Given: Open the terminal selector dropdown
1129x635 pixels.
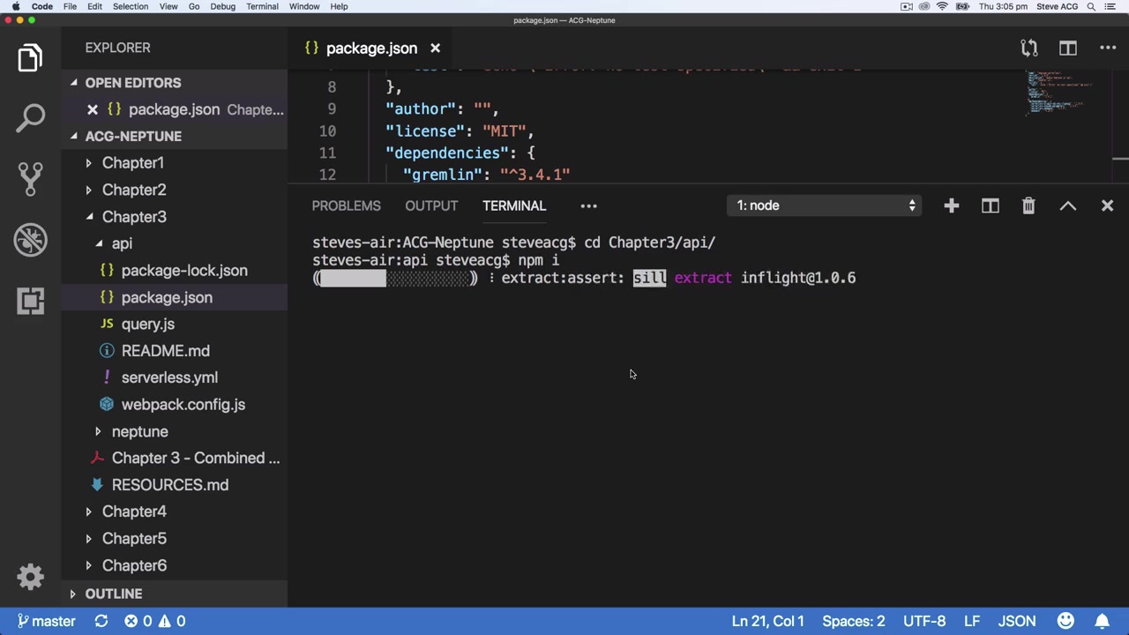Looking at the screenshot, I should [x=826, y=205].
